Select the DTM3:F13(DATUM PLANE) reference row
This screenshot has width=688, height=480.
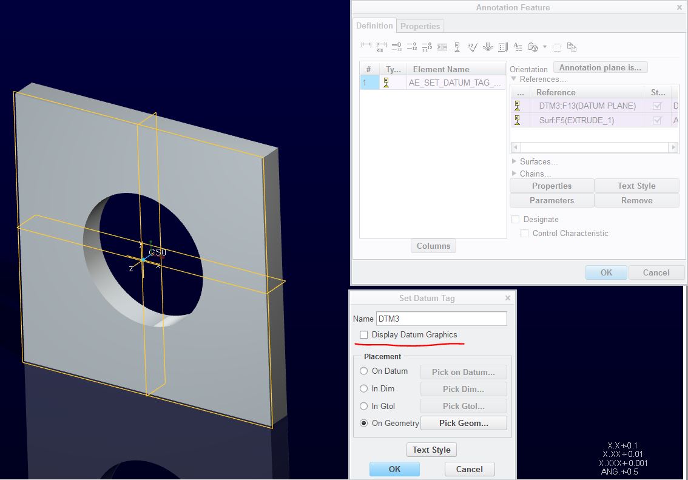[x=595, y=106]
